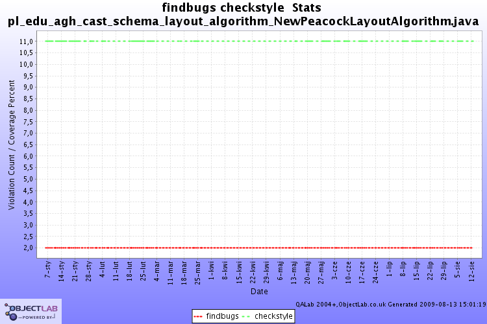The width and height of the screenshot is (487, 324).
Task: Click the 8,5 y-axis tick label
Action: (x=28, y=99)
